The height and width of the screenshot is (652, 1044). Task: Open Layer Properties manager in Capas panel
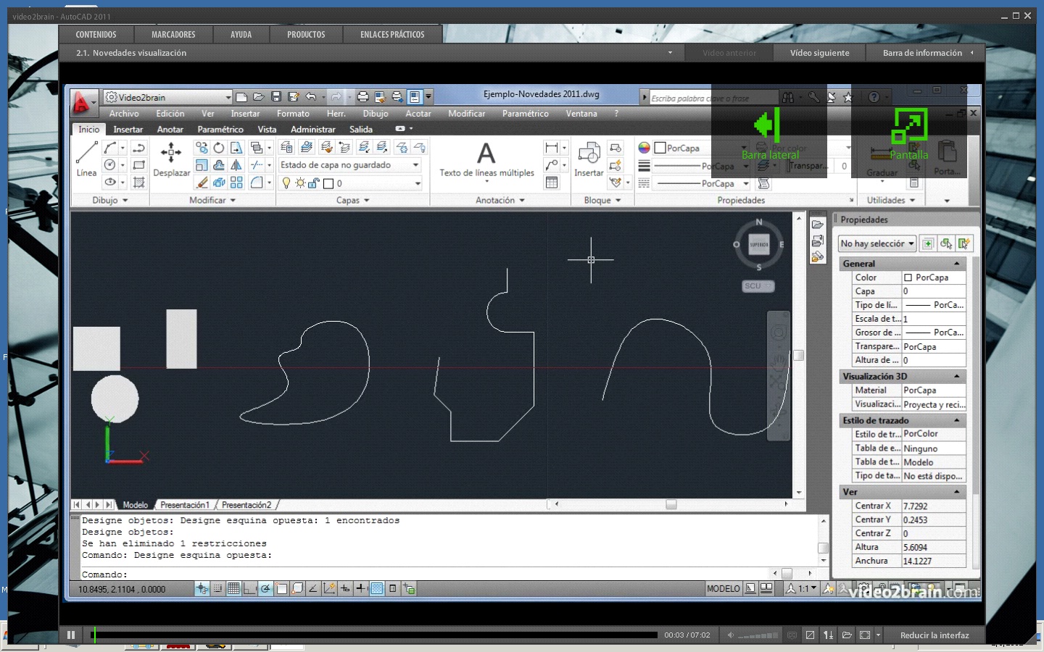pos(287,148)
